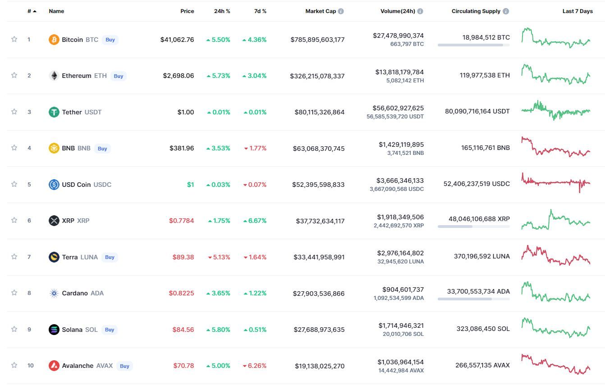The width and height of the screenshot is (605, 385).
Task: Click the Volume(24h) info icon
Action: click(420, 11)
